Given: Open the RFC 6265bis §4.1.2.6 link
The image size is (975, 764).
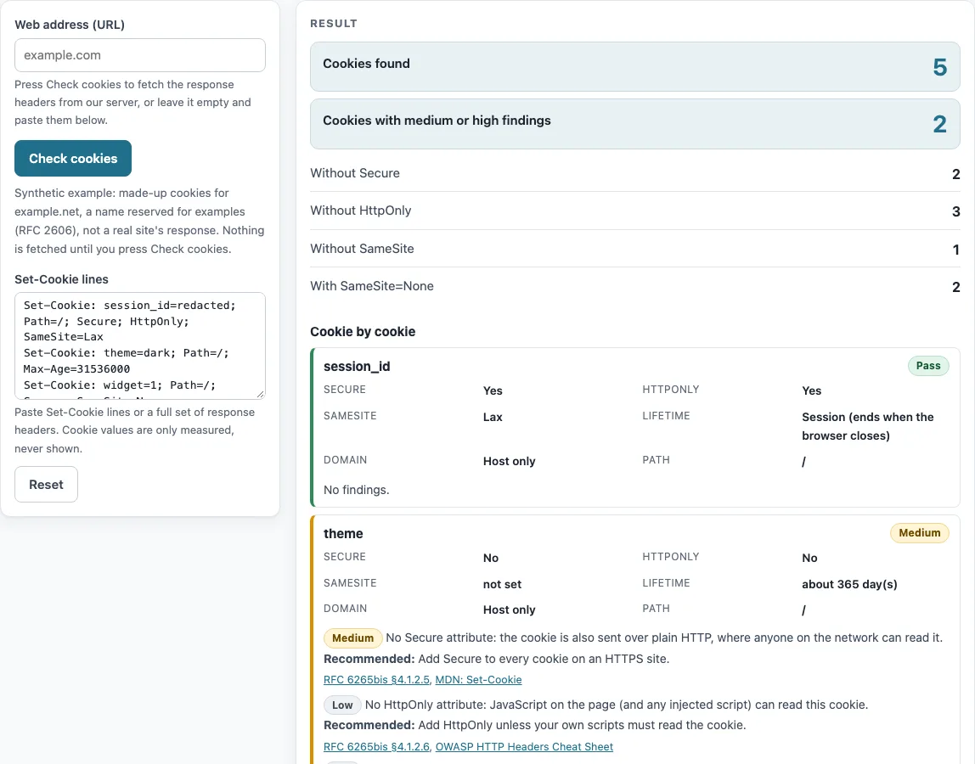Looking at the screenshot, I should (x=376, y=746).
